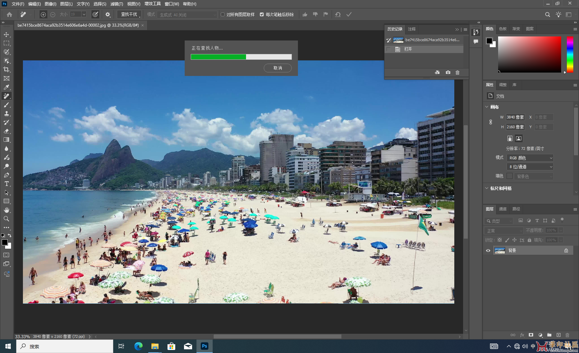This screenshot has width=579, height=353.
Task: Commit the changes with checkmark button
Action: pyautogui.click(x=349, y=15)
